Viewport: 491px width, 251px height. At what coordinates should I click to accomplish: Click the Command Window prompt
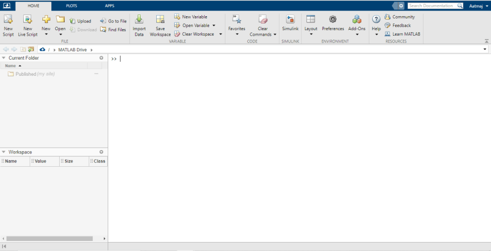[x=114, y=59]
